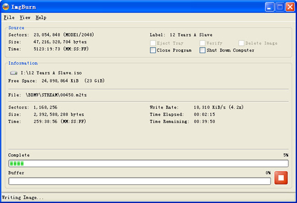
Task: Click the drive icon beside the ISO path
Action: [13, 73]
